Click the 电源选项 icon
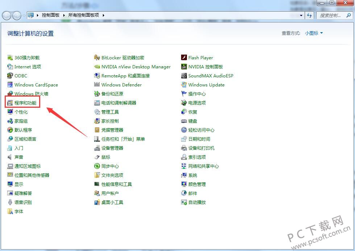 [184, 103]
